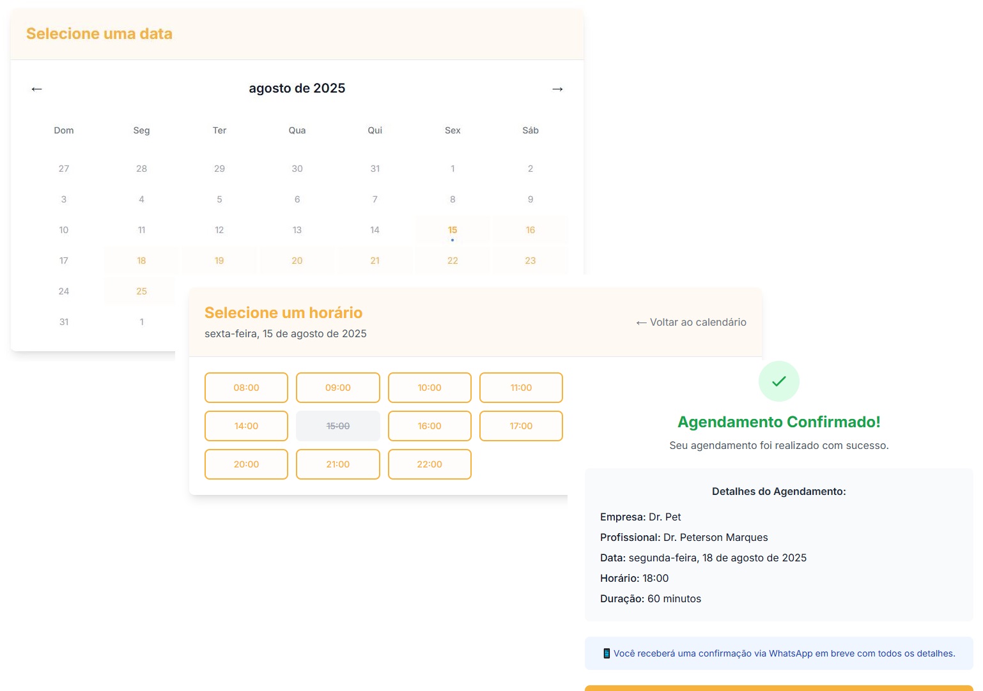Viewport: 983px width, 691px height.
Task: Select the highlighted date 15
Action: [x=453, y=230]
